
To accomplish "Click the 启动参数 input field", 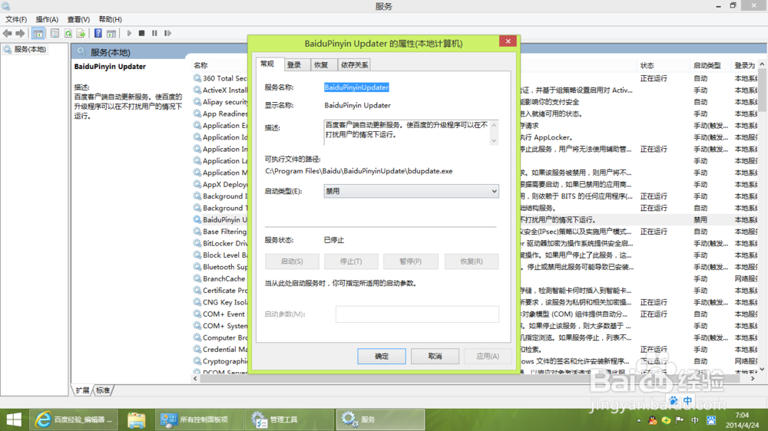I will 417,314.
